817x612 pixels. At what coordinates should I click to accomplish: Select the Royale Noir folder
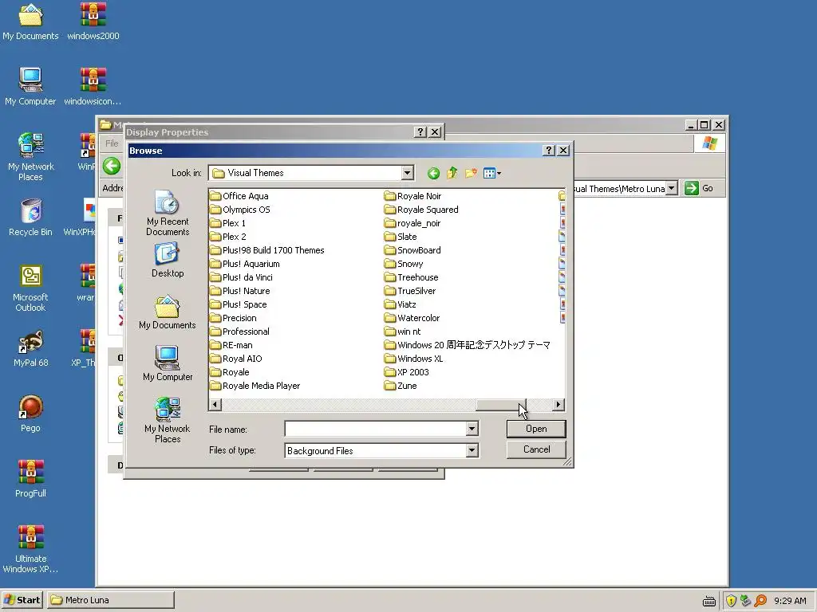[412, 196]
